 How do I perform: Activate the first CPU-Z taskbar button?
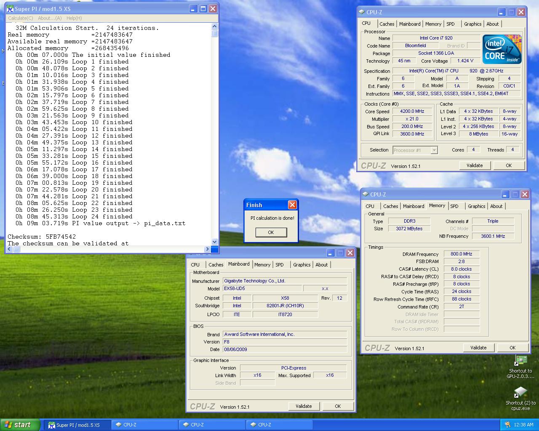coord(144,425)
